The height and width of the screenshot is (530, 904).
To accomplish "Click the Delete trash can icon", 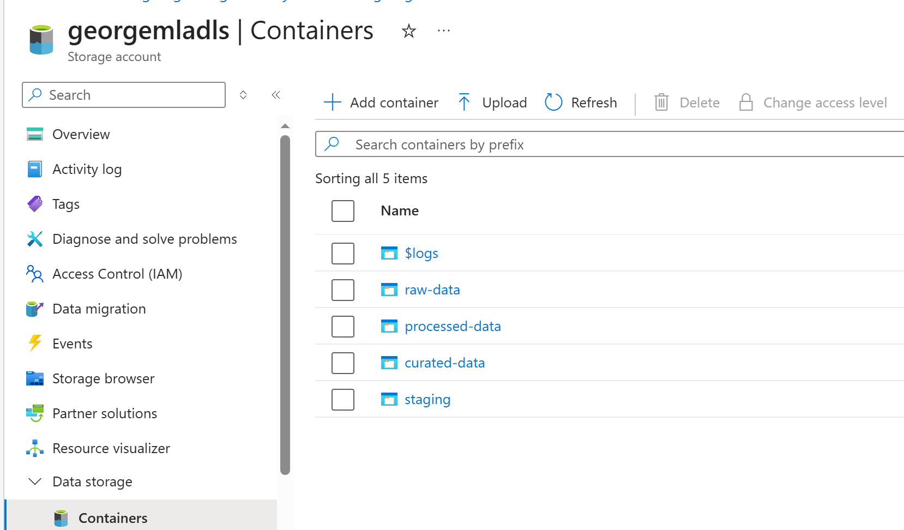I will pos(661,102).
